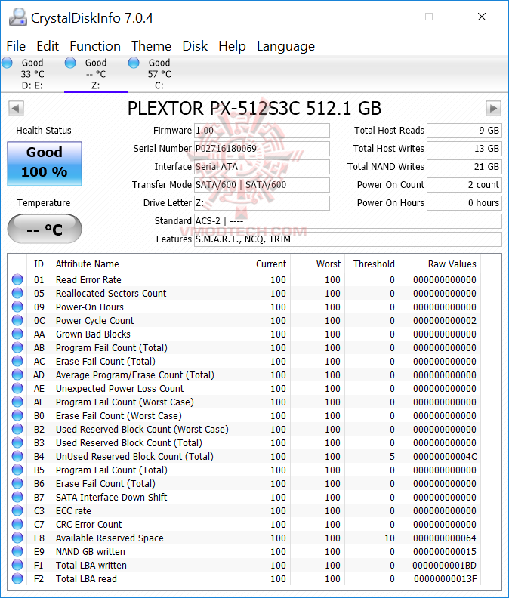Click the CrystalDiskInfo title bar icon

tap(17, 17)
